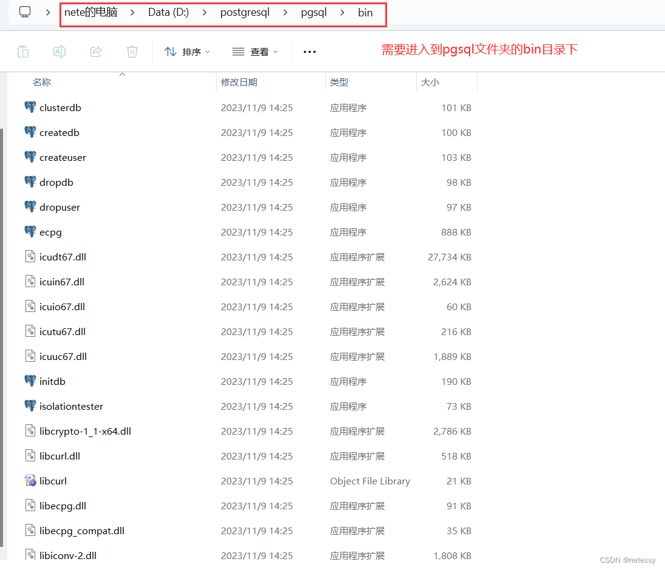The width and height of the screenshot is (665, 570).
Task: Click the share toolbar icon
Action: tap(96, 52)
